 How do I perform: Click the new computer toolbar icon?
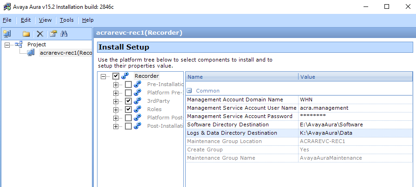pos(7,34)
